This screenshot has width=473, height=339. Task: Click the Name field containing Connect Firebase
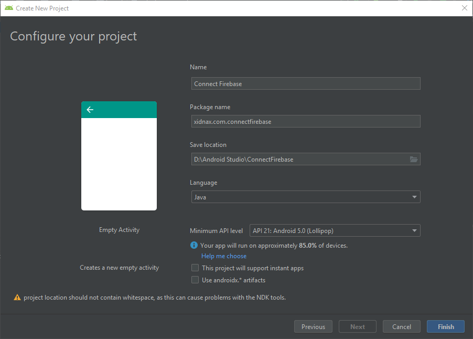[x=306, y=83]
